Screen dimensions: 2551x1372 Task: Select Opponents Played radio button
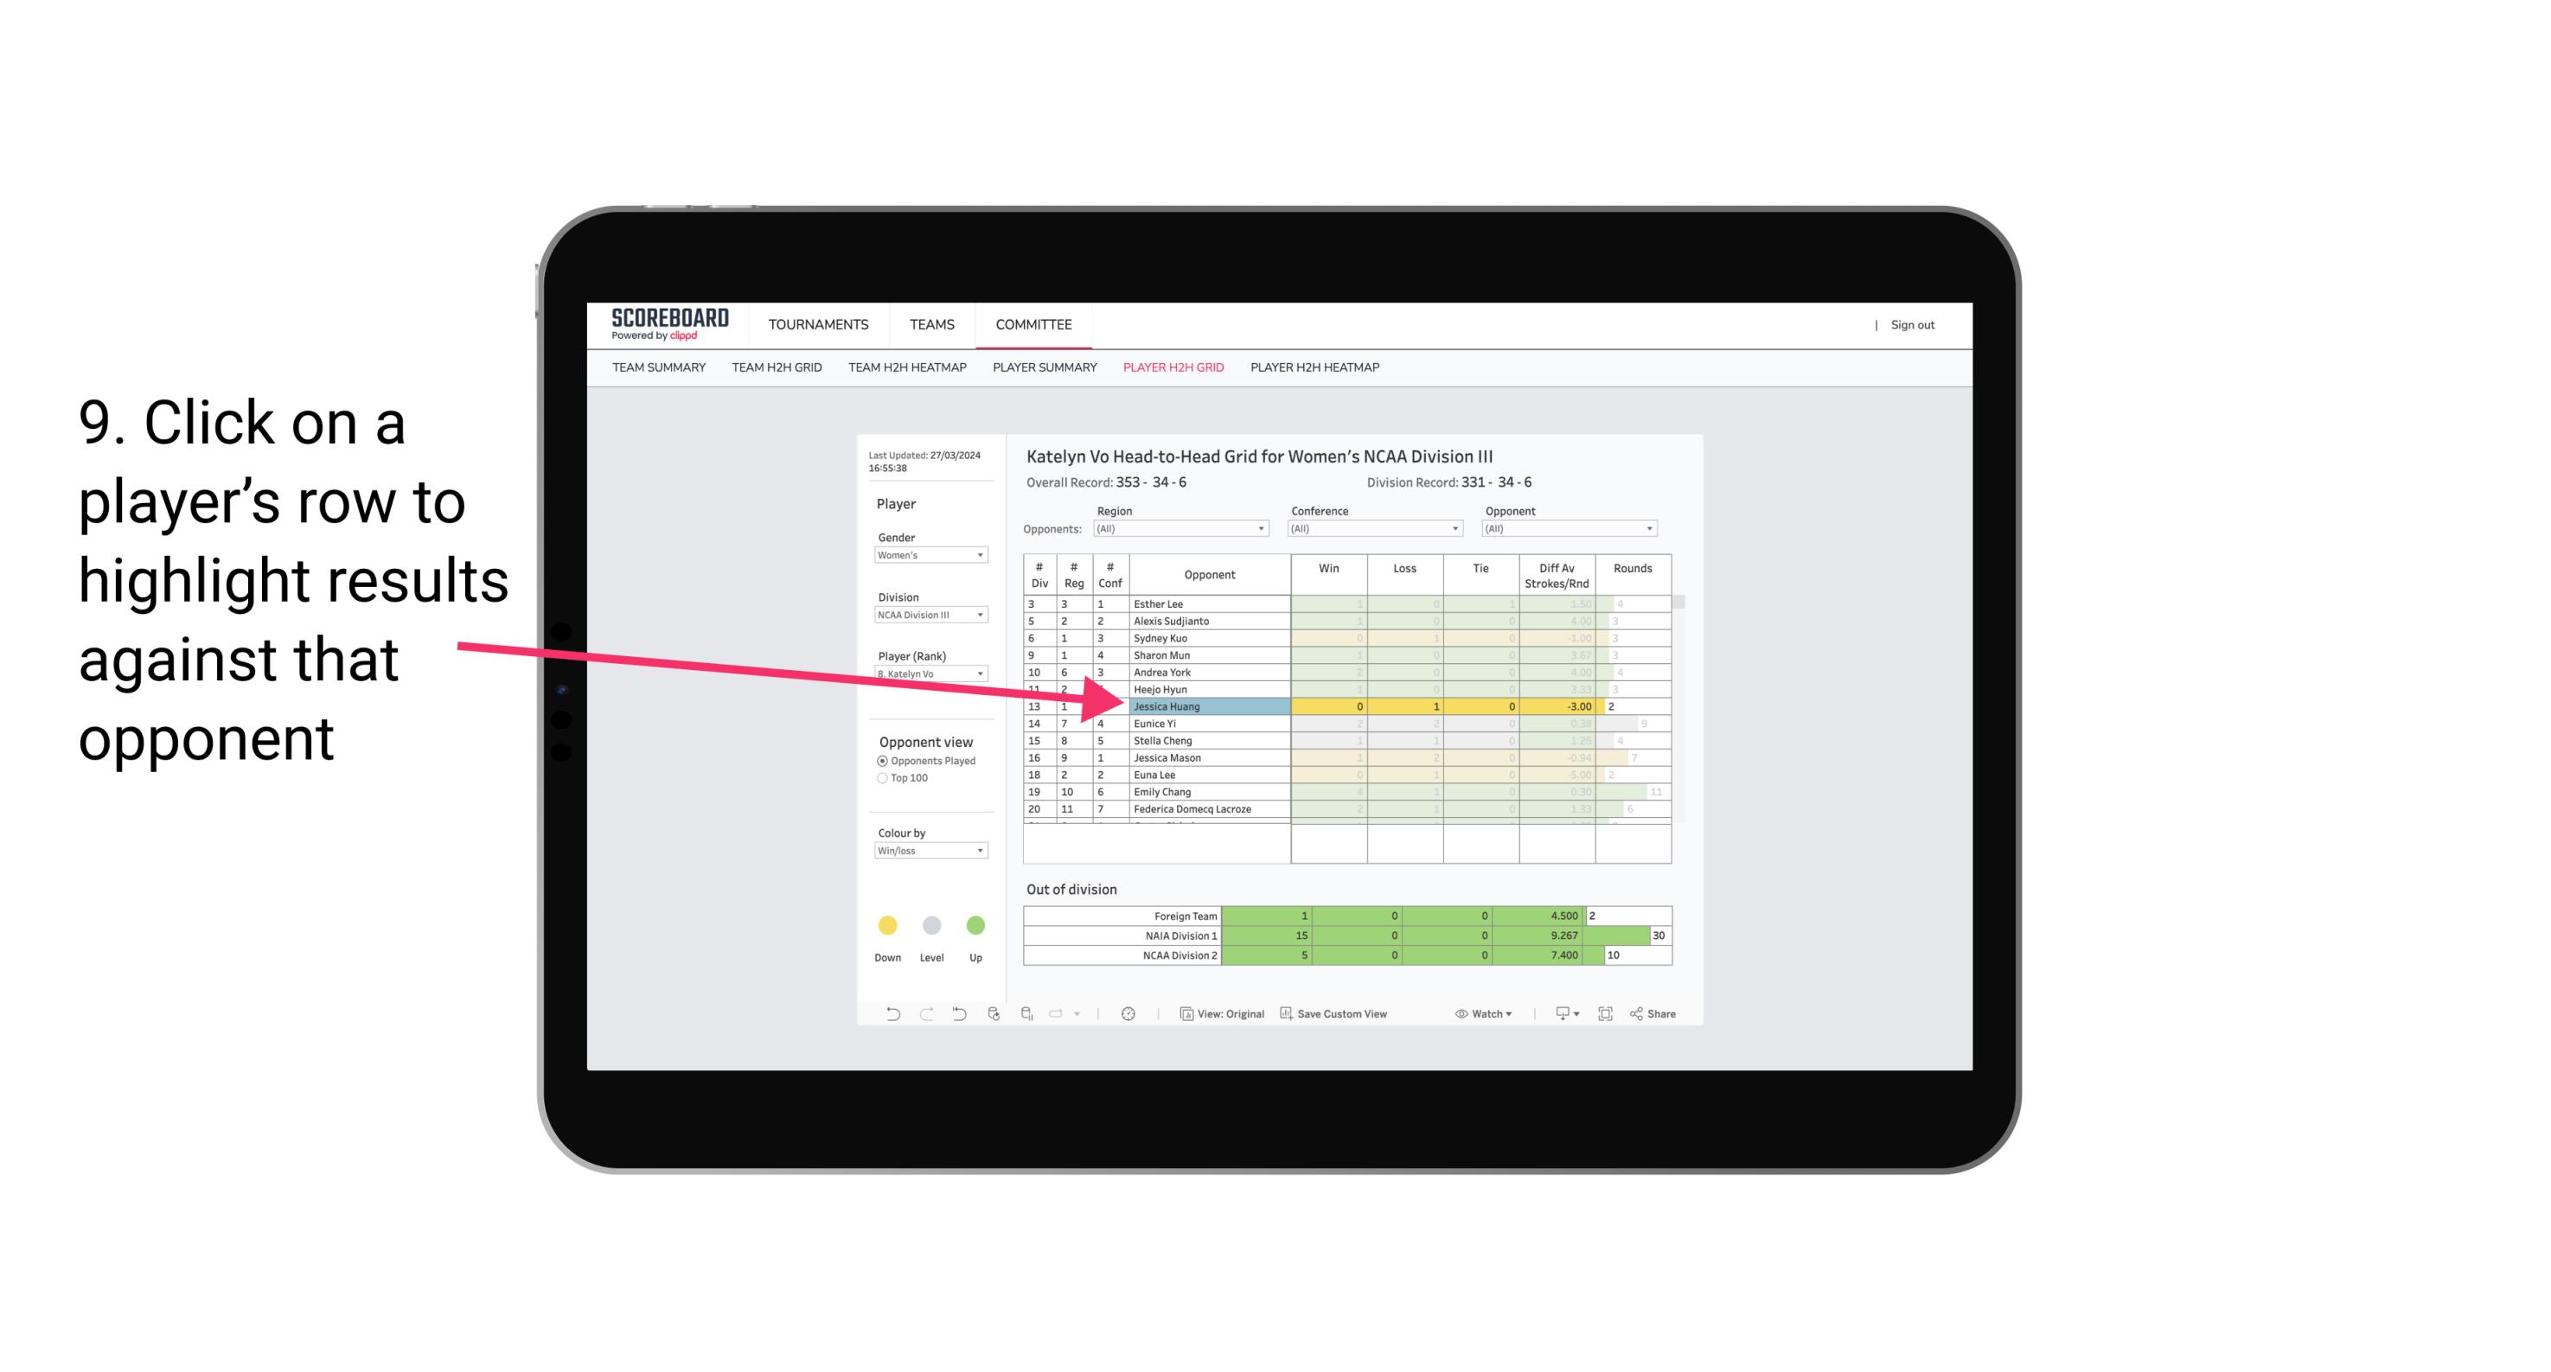click(x=882, y=762)
